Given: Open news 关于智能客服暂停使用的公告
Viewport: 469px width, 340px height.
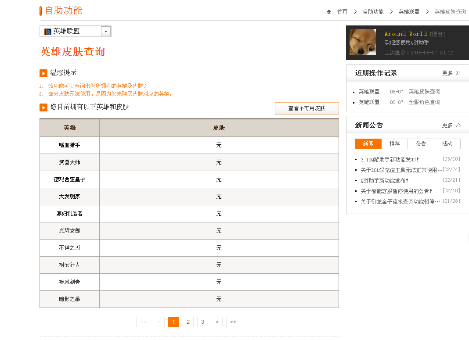Looking at the screenshot, I should (396, 191).
